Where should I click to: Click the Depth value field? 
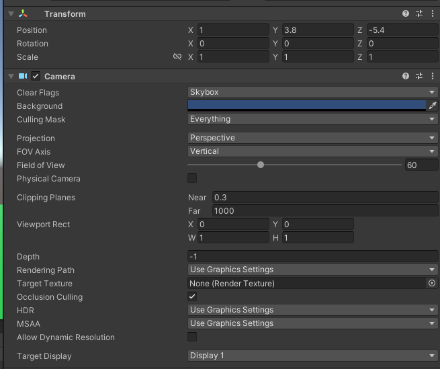pos(312,256)
